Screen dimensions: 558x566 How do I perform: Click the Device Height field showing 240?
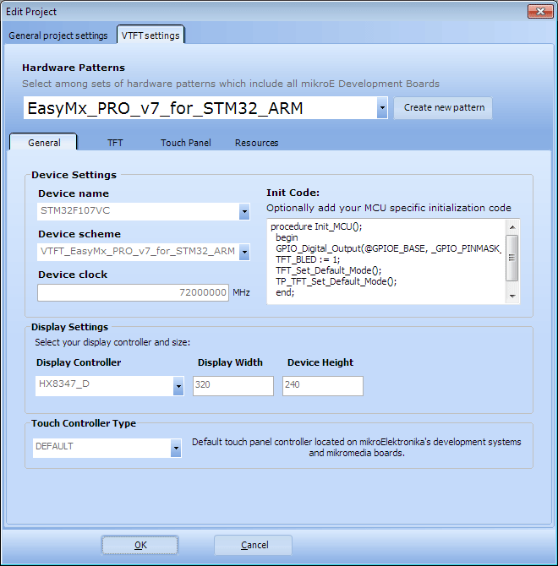click(x=322, y=386)
